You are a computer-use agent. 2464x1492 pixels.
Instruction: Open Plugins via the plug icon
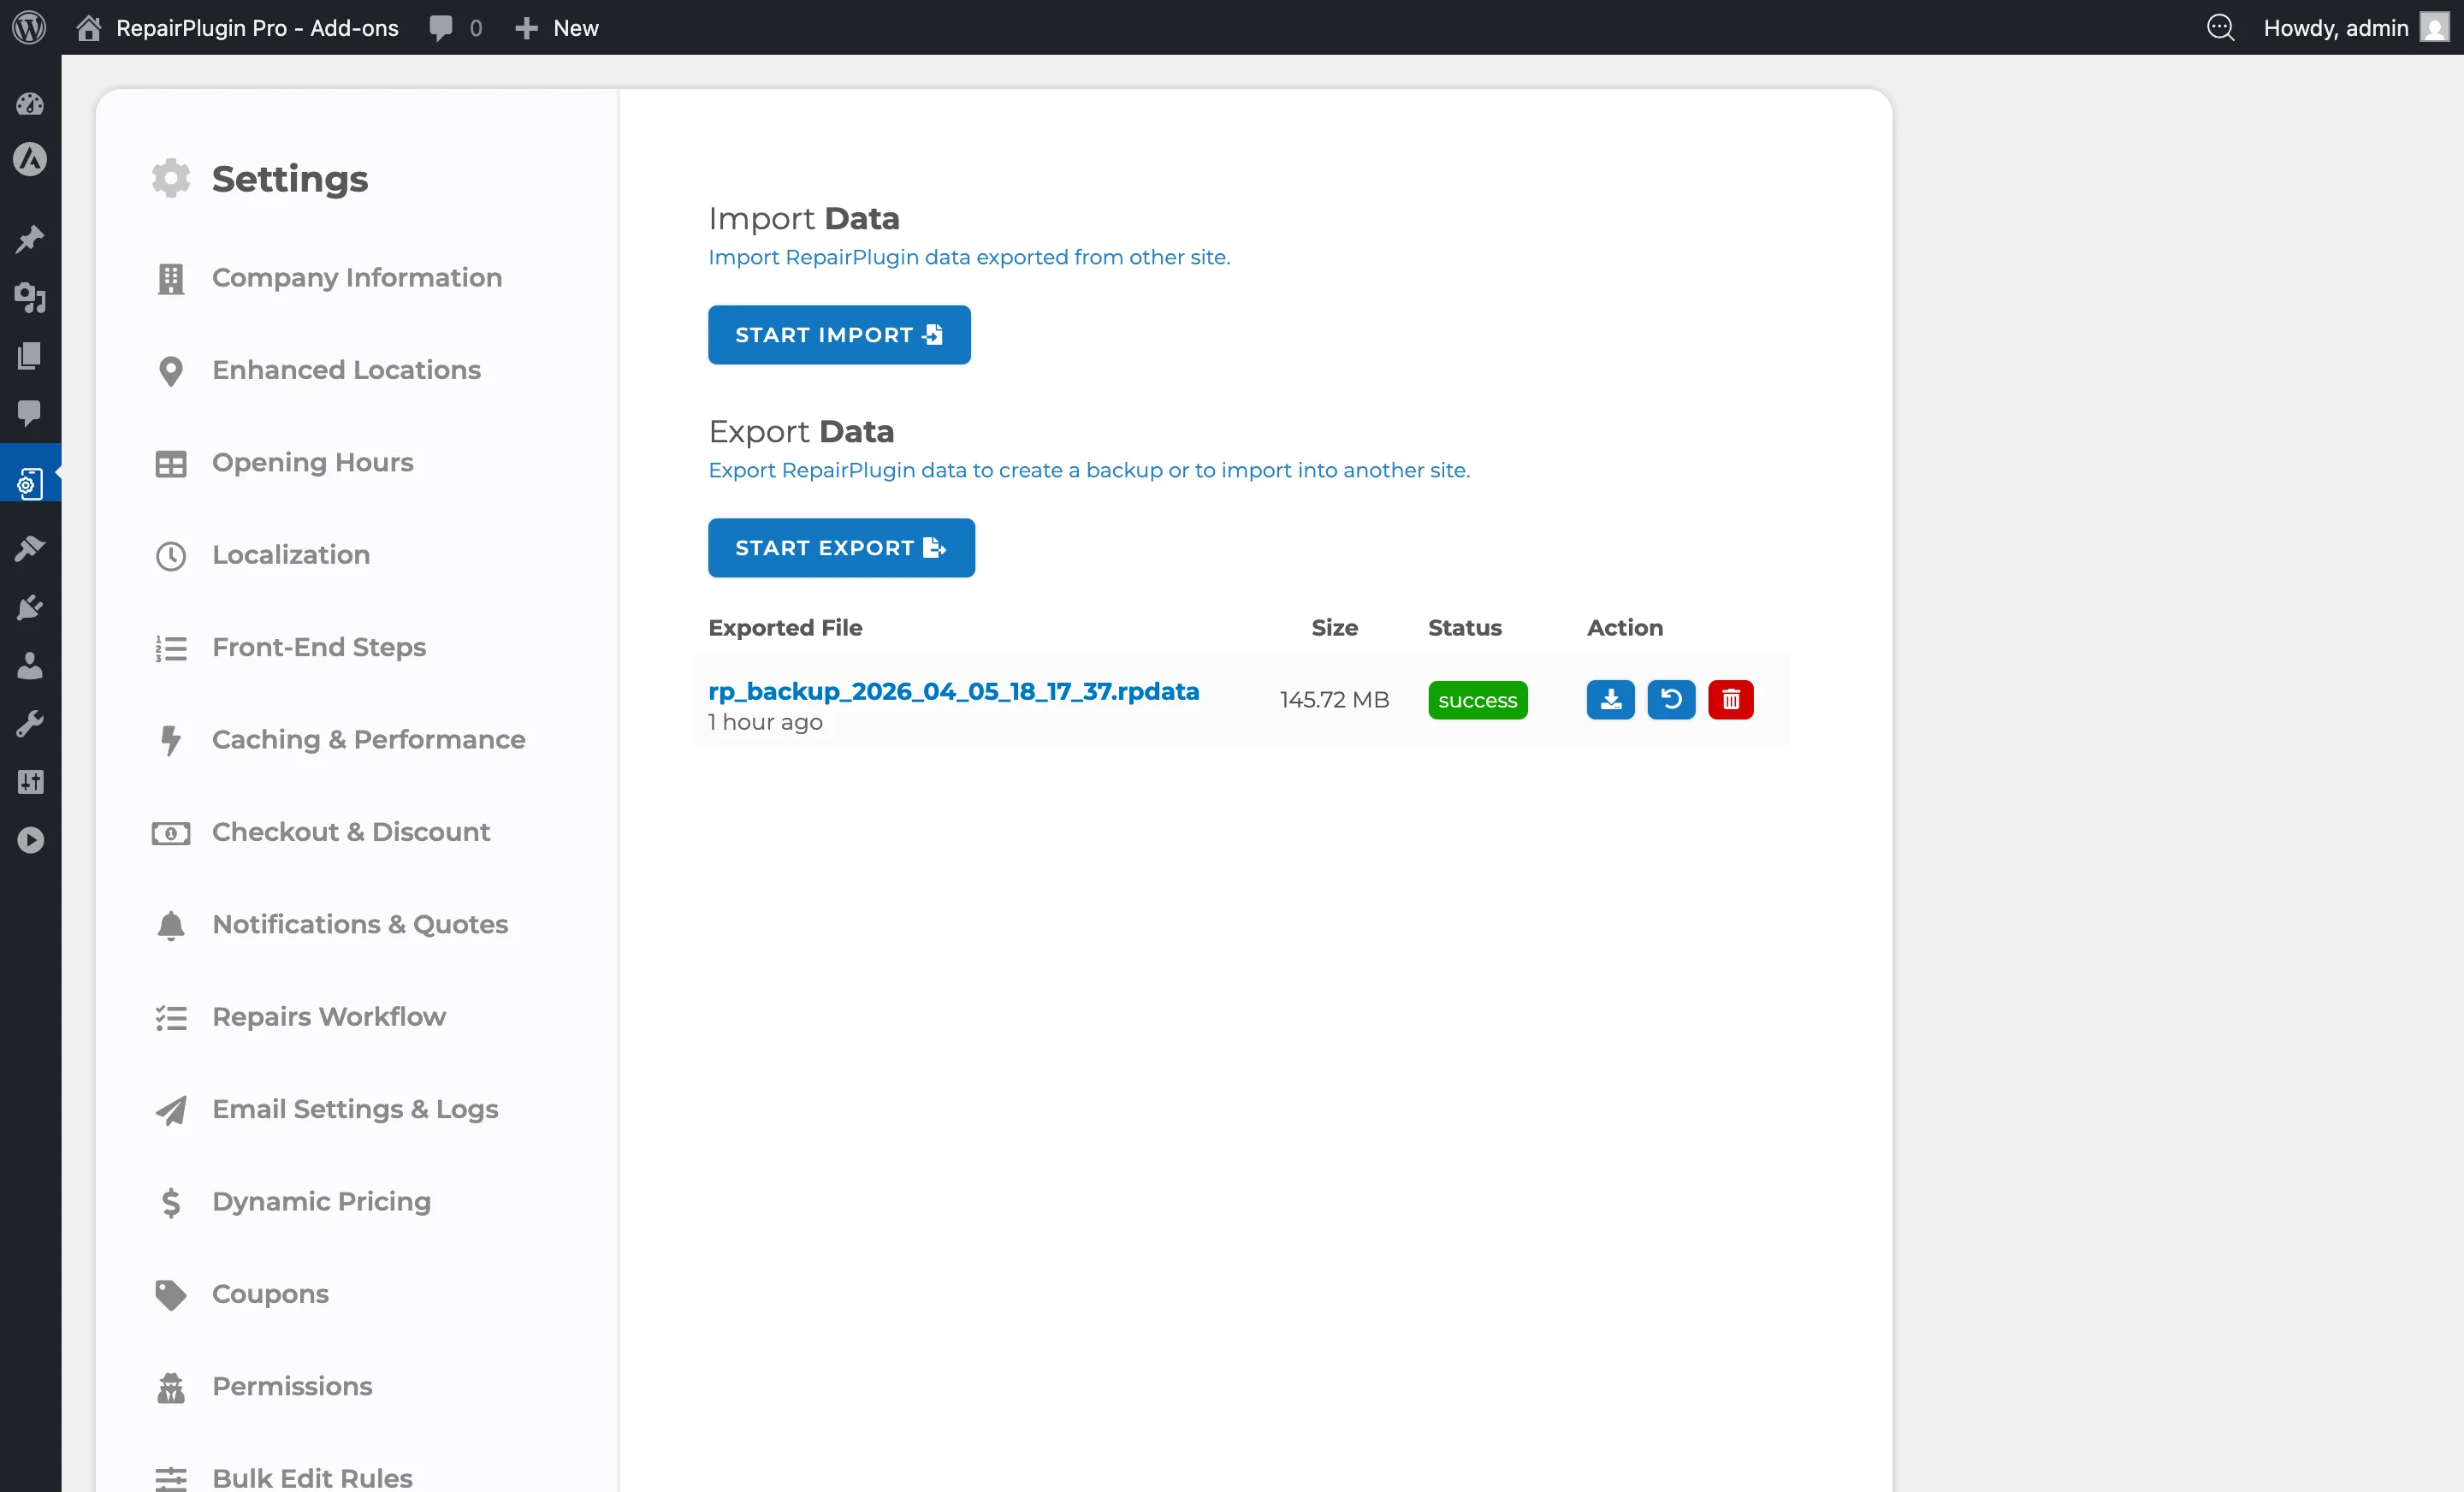click(x=30, y=607)
